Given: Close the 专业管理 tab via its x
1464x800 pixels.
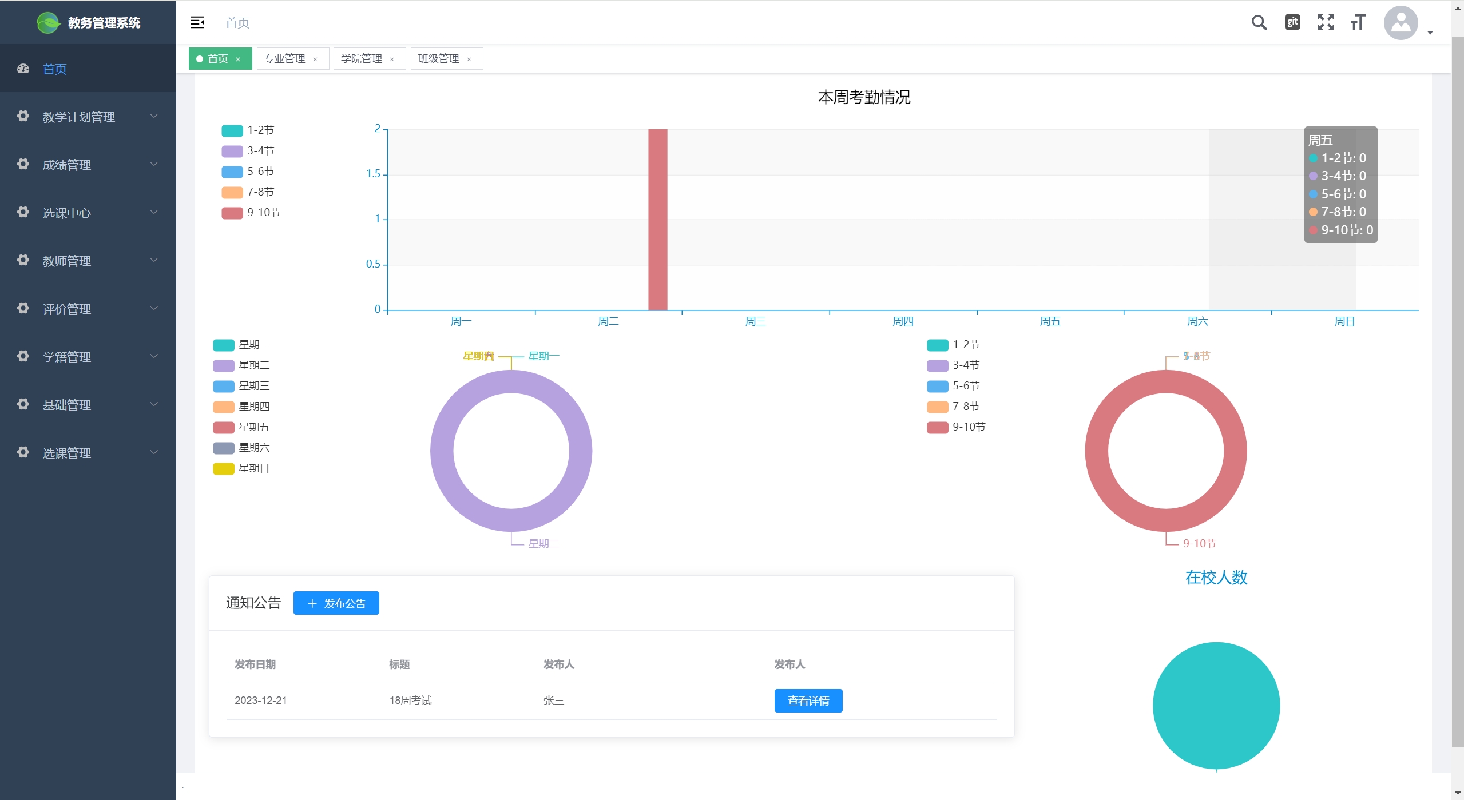Looking at the screenshot, I should point(315,59).
